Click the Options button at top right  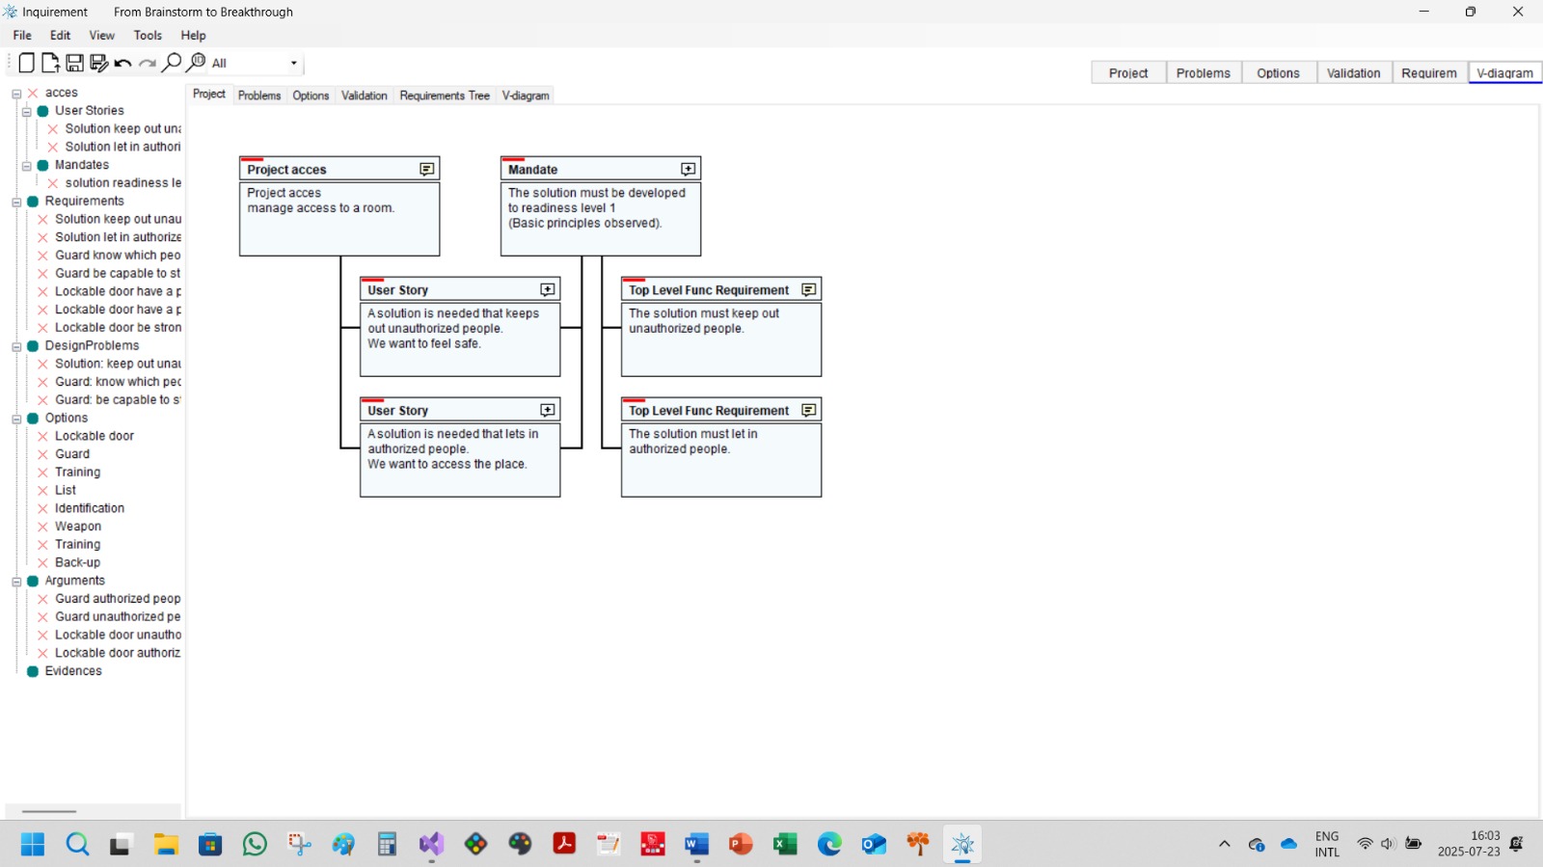1278,73
